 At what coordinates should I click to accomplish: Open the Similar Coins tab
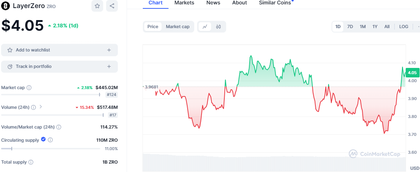coord(275,3)
